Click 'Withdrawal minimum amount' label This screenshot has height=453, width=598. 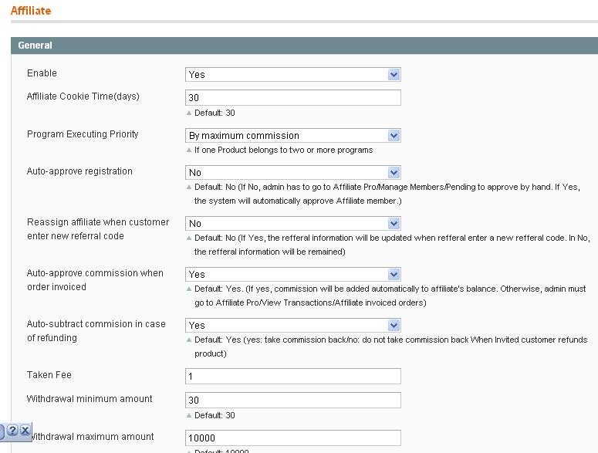[90, 399]
